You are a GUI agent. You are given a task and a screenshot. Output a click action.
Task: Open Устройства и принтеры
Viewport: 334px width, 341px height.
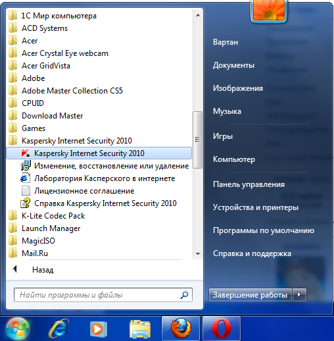point(256,207)
